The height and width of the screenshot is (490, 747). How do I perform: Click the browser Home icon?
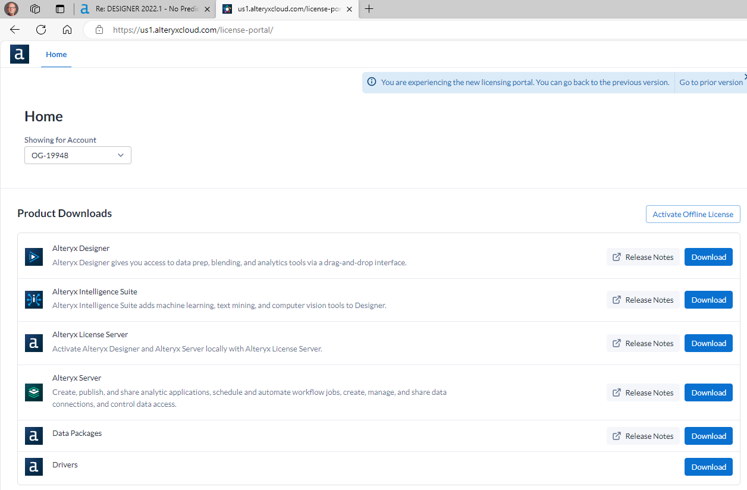point(67,29)
